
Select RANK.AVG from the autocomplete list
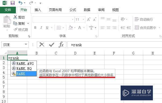pyautogui.click(x=24, y=64)
